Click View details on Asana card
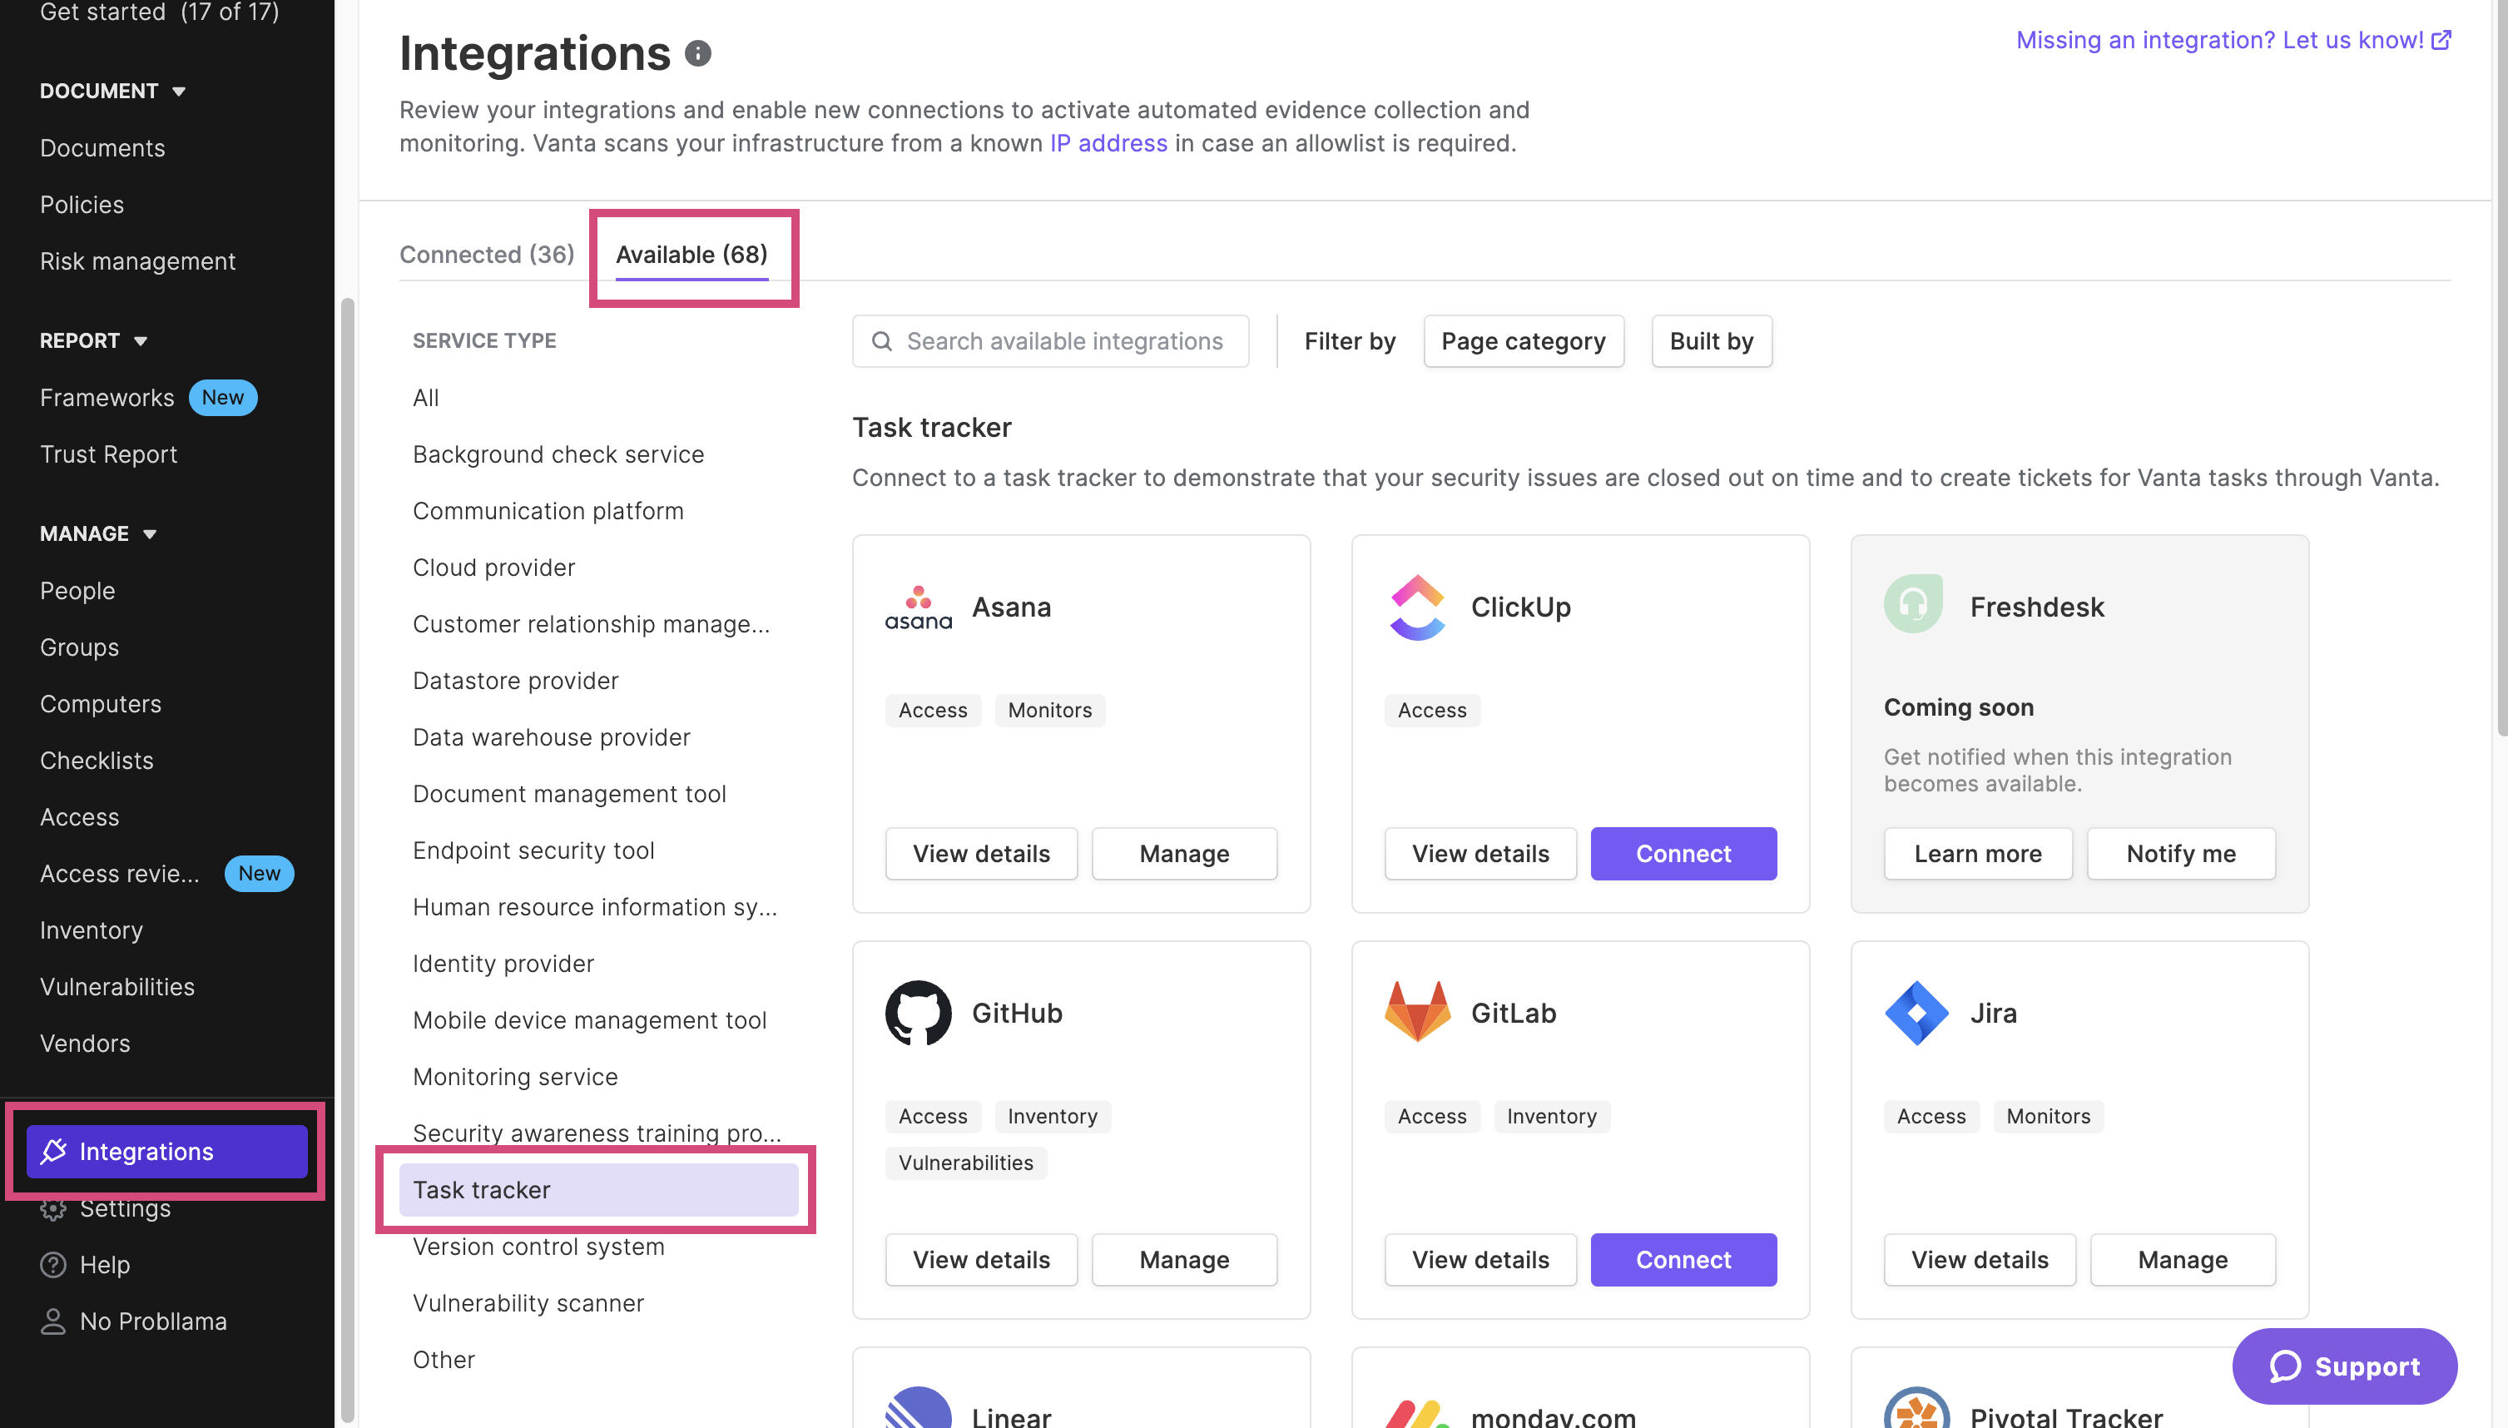 point(980,853)
